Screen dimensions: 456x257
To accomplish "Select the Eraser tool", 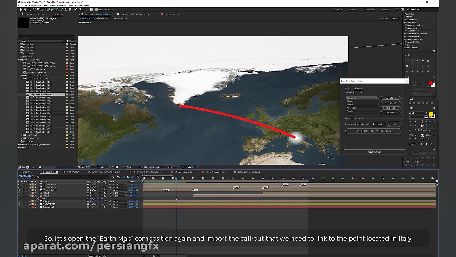I will pyautogui.click(x=70, y=10).
